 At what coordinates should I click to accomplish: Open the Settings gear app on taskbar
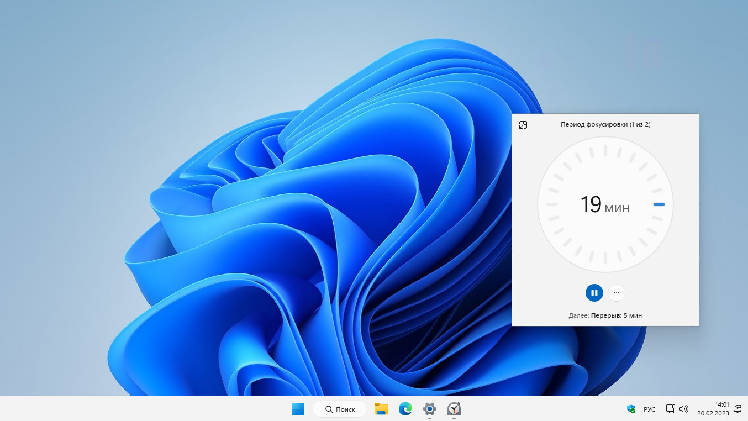click(x=430, y=409)
